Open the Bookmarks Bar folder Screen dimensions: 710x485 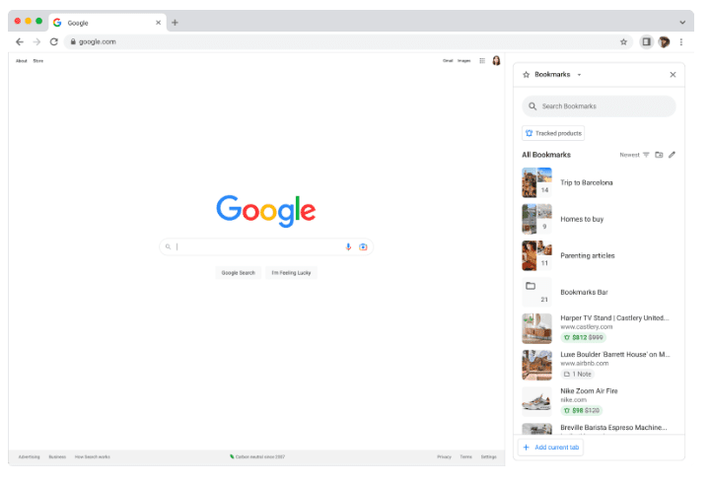tap(586, 292)
